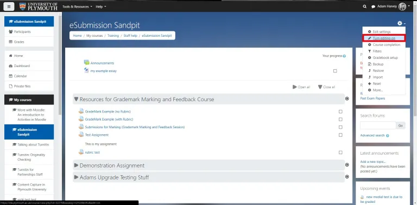Click the Advanced search help icon
Image resolution: width=417 pixels, height=205 pixels.
tap(388, 136)
